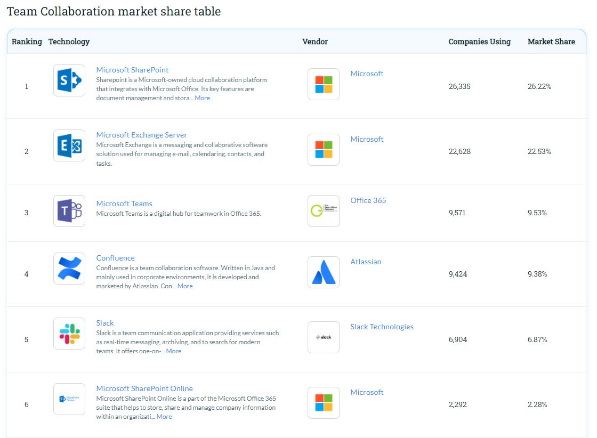This screenshot has width=597, height=438.
Task: Open the Slack Technologies vendor link
Action: click(x=382, y=327)
